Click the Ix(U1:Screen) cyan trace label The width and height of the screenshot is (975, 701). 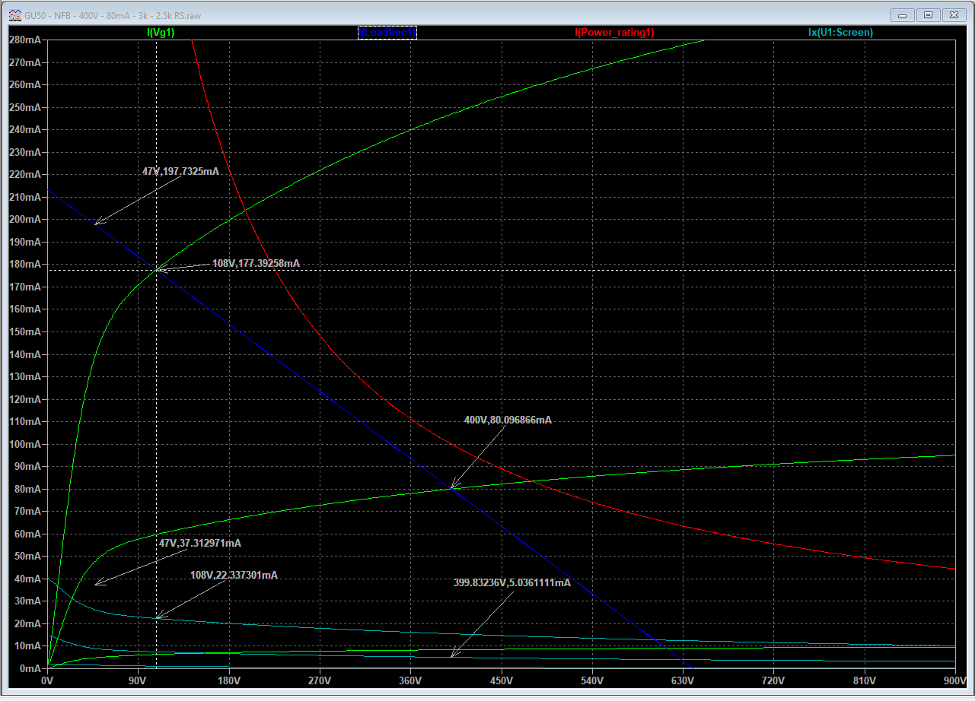tap(840, 33)
